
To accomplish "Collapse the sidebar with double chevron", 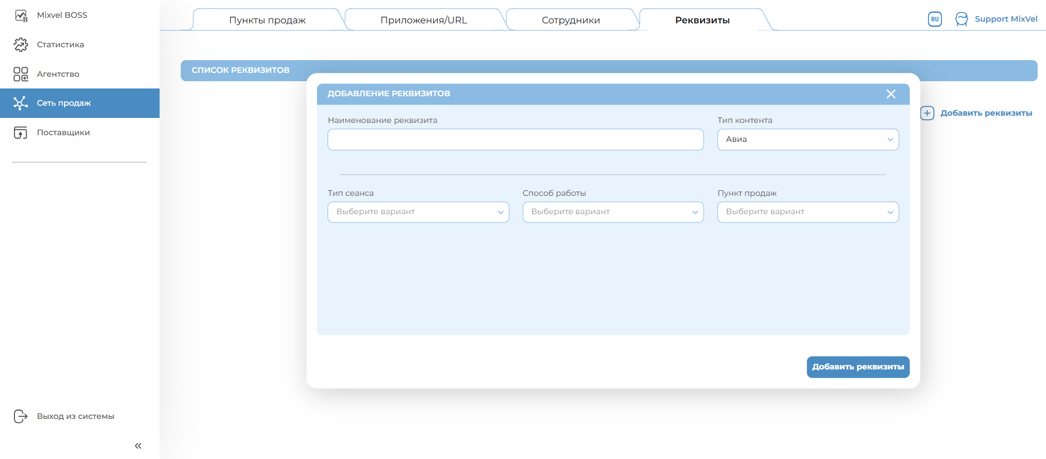I will coord(138,446).
